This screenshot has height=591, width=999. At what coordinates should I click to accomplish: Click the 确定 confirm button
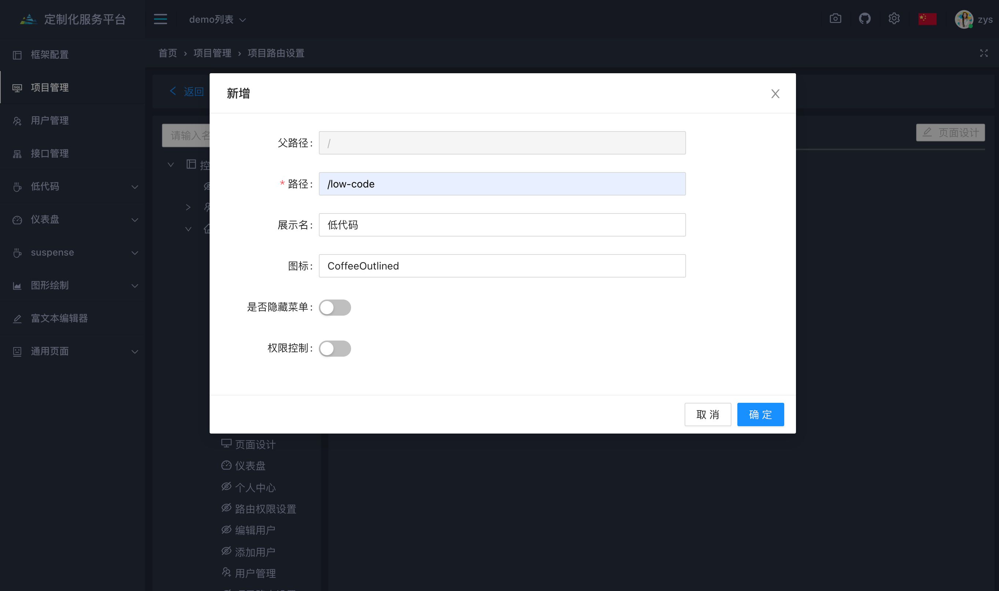point(760,415)
